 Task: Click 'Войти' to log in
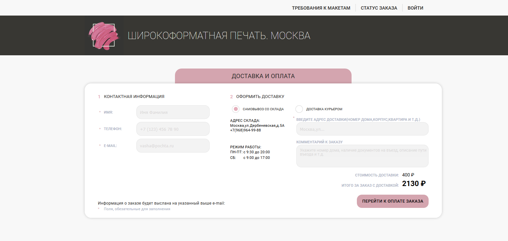tap(415, 8)
